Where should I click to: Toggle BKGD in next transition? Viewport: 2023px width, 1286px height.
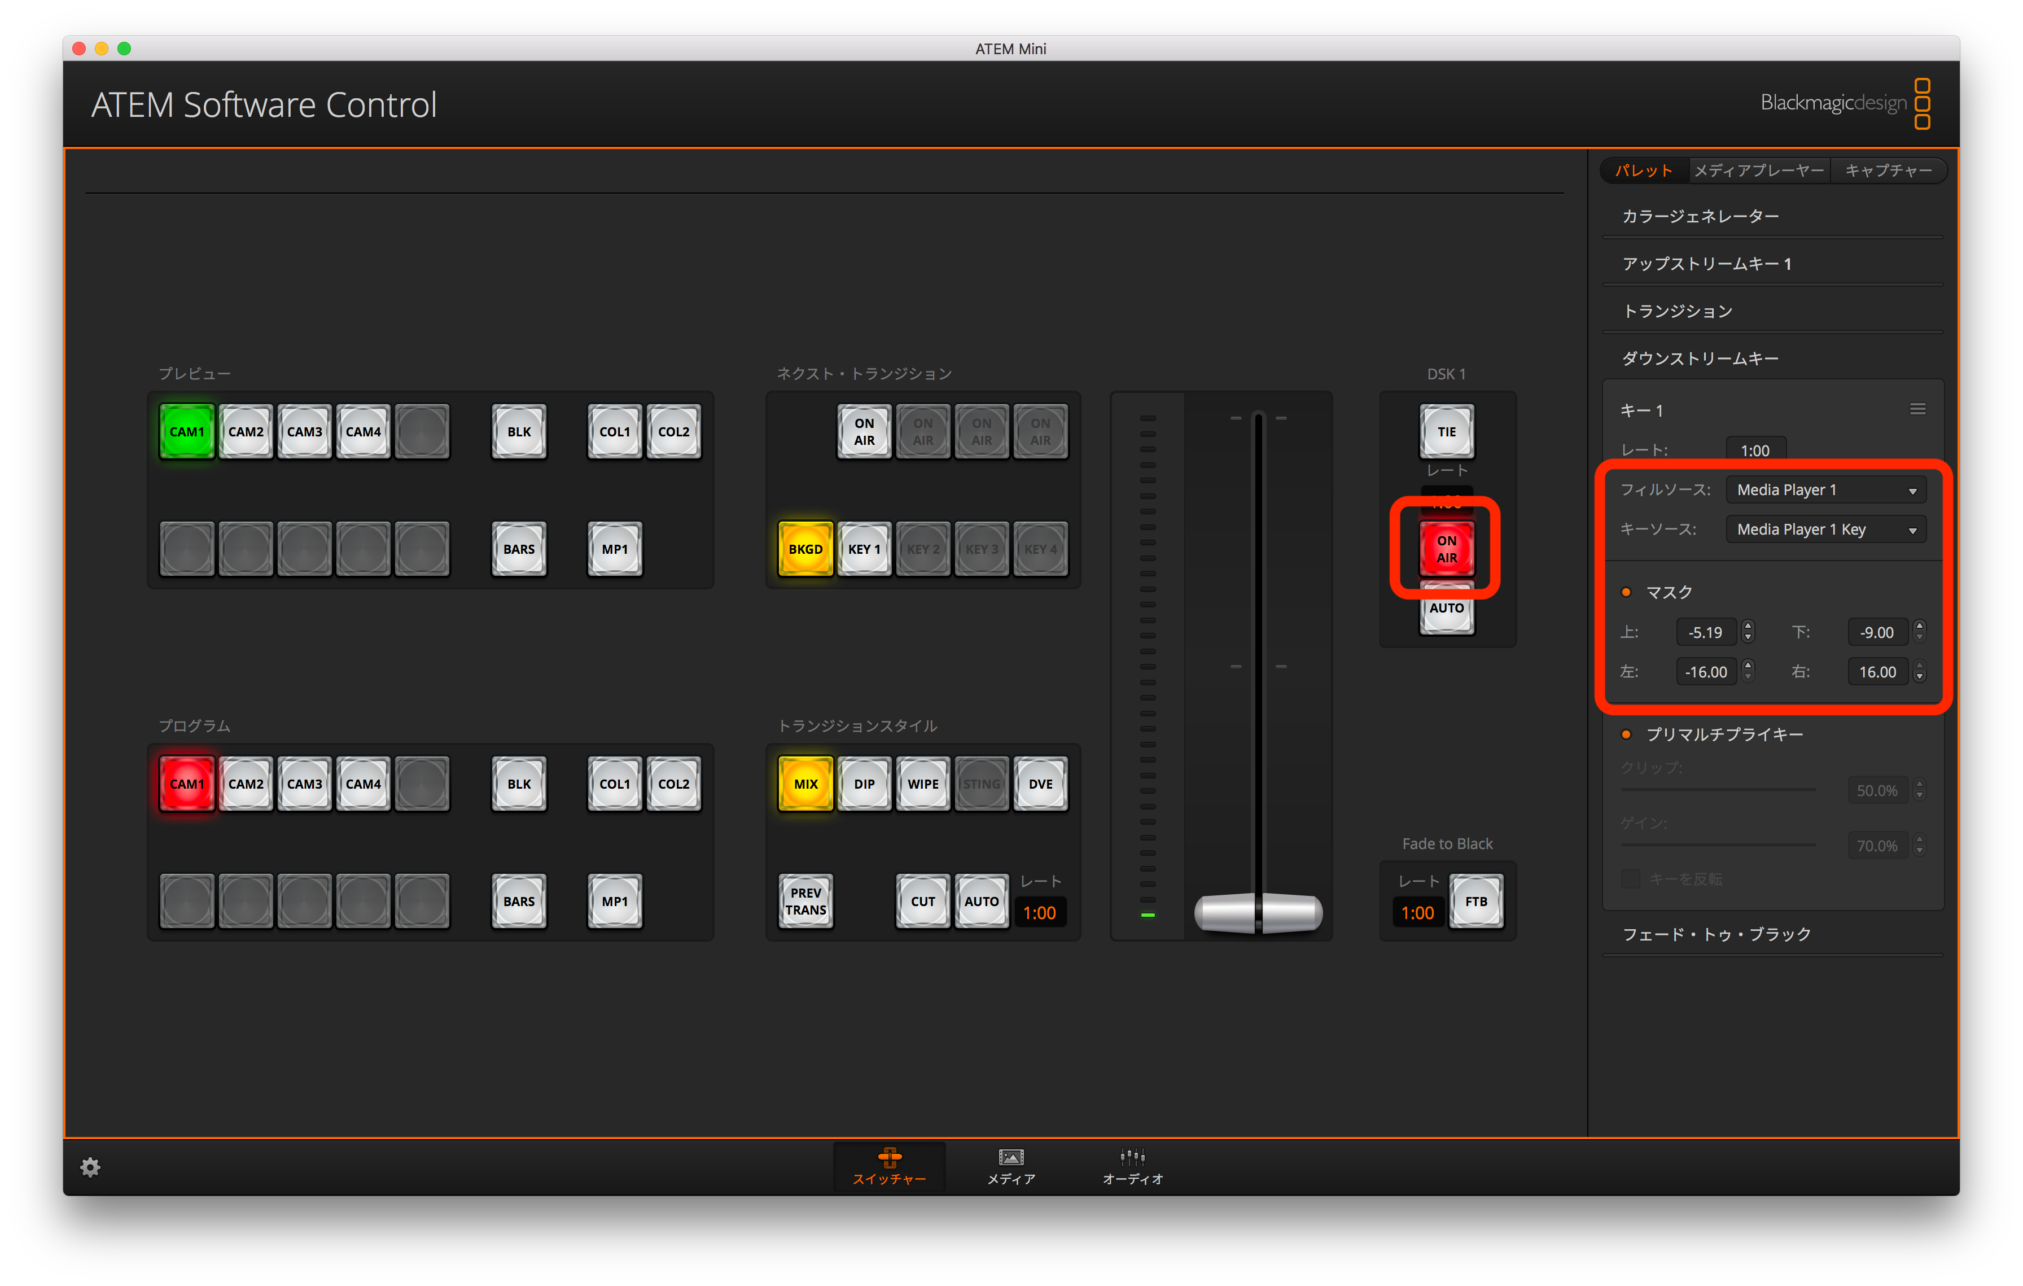[x=805, y=549]
